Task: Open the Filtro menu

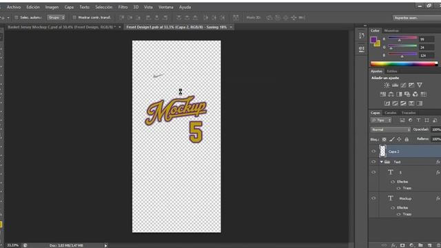Action: 123,7
